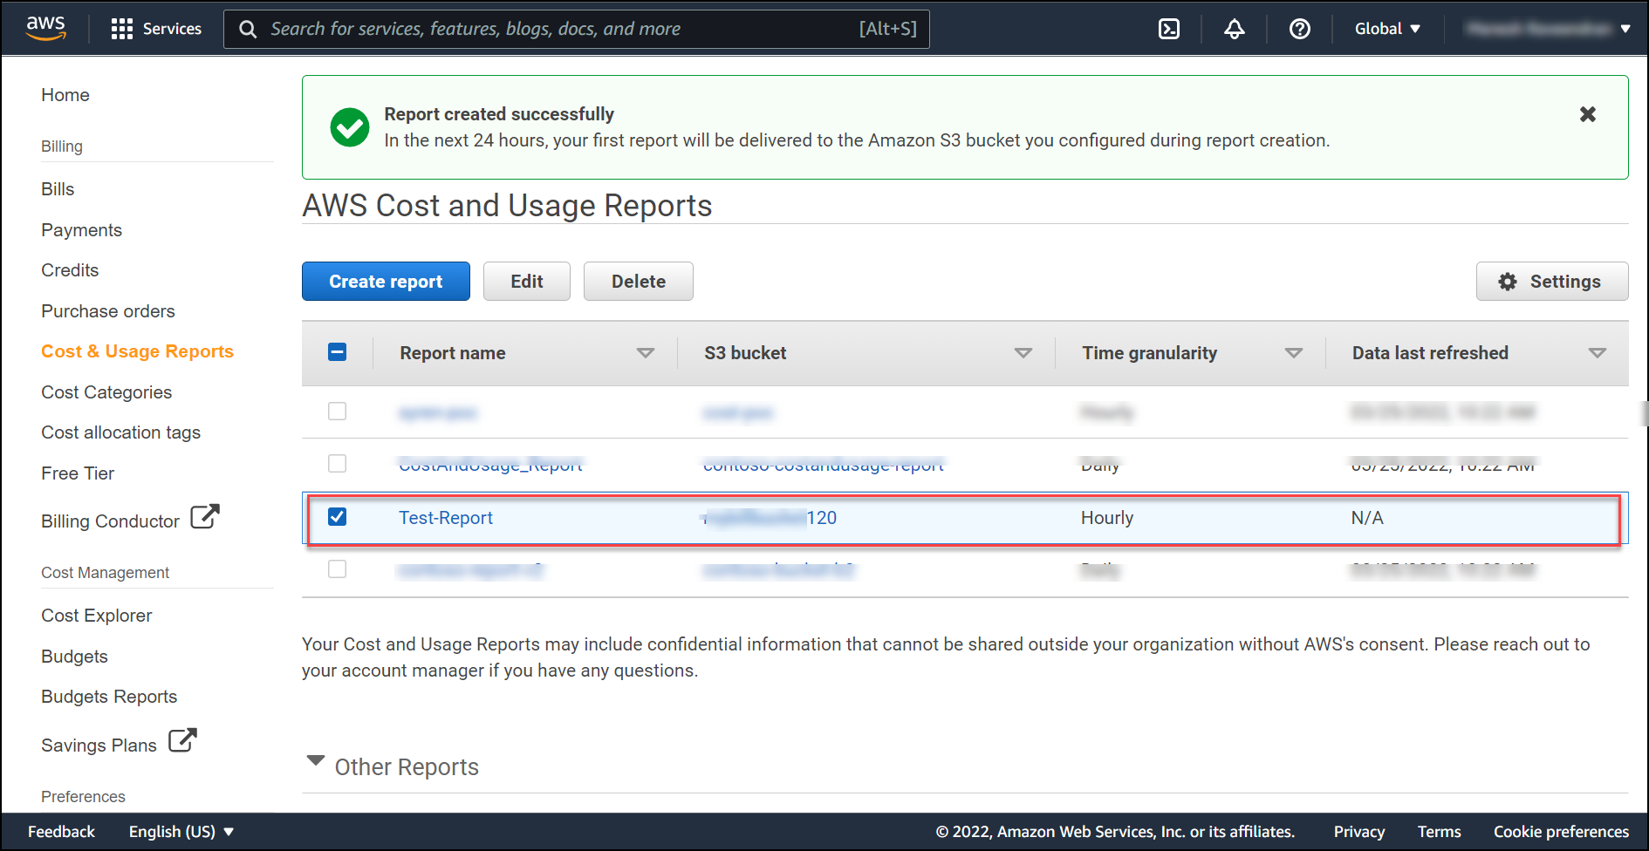Open Cost Categories in sidebar

[x=106, y=392]
